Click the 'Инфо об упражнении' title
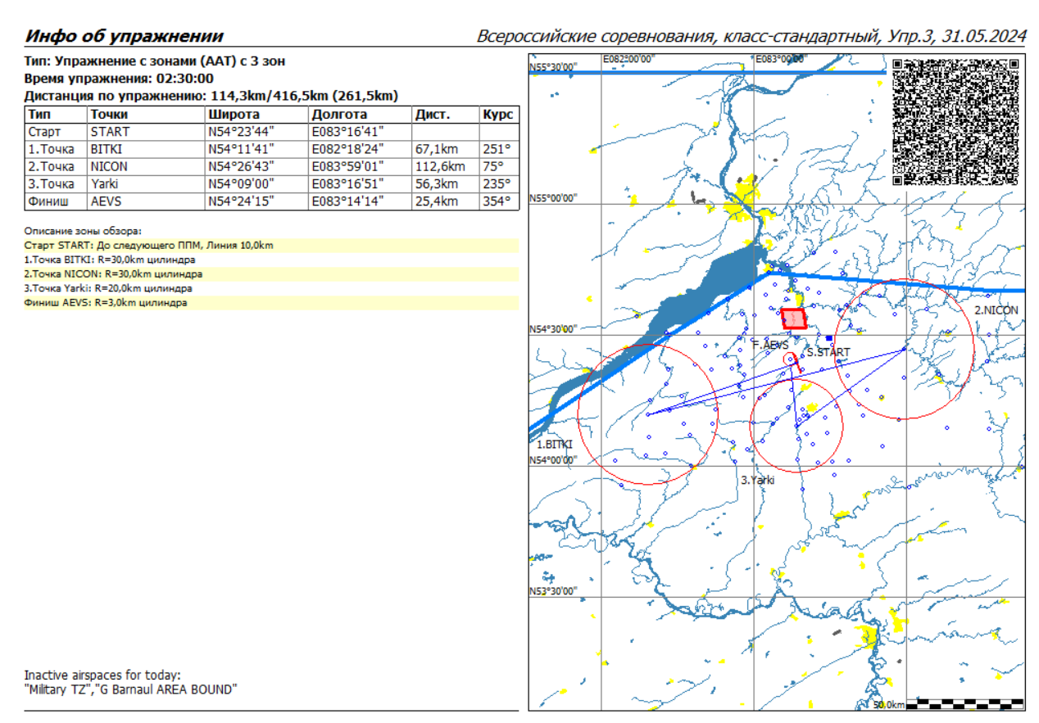The width and height of the screenshot is (1039, 723). (124, 37)
